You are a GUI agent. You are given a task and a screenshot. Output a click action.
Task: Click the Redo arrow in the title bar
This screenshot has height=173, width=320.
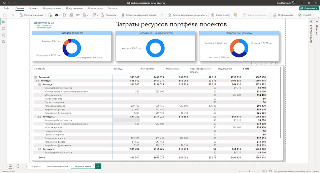point(14,3)
